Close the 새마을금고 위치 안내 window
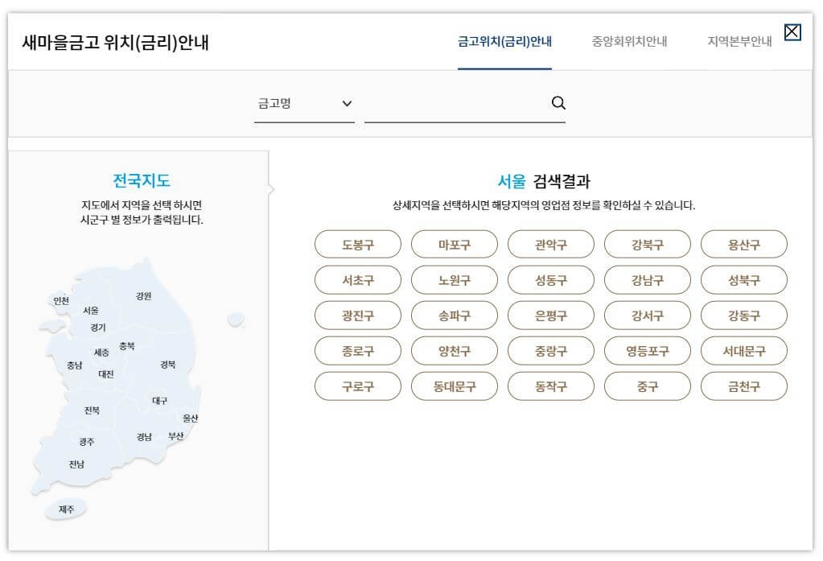823x561 pixels. click(x=792, y=32)
